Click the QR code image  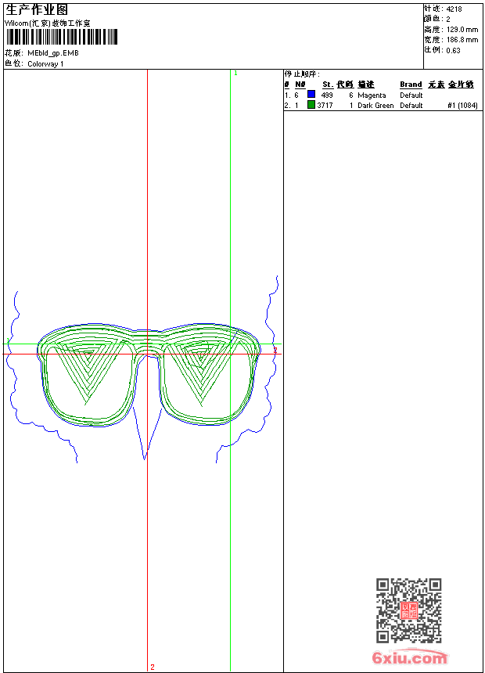(x=409, y=610)
